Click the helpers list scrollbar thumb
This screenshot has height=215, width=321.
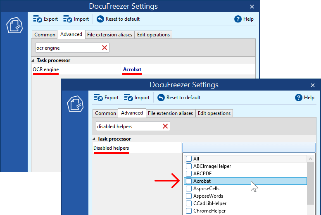(x=311, y=183)
